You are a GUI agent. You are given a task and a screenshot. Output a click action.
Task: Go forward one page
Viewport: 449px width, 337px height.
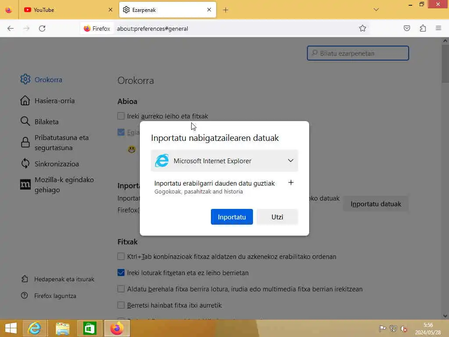[x=26, y=29]
